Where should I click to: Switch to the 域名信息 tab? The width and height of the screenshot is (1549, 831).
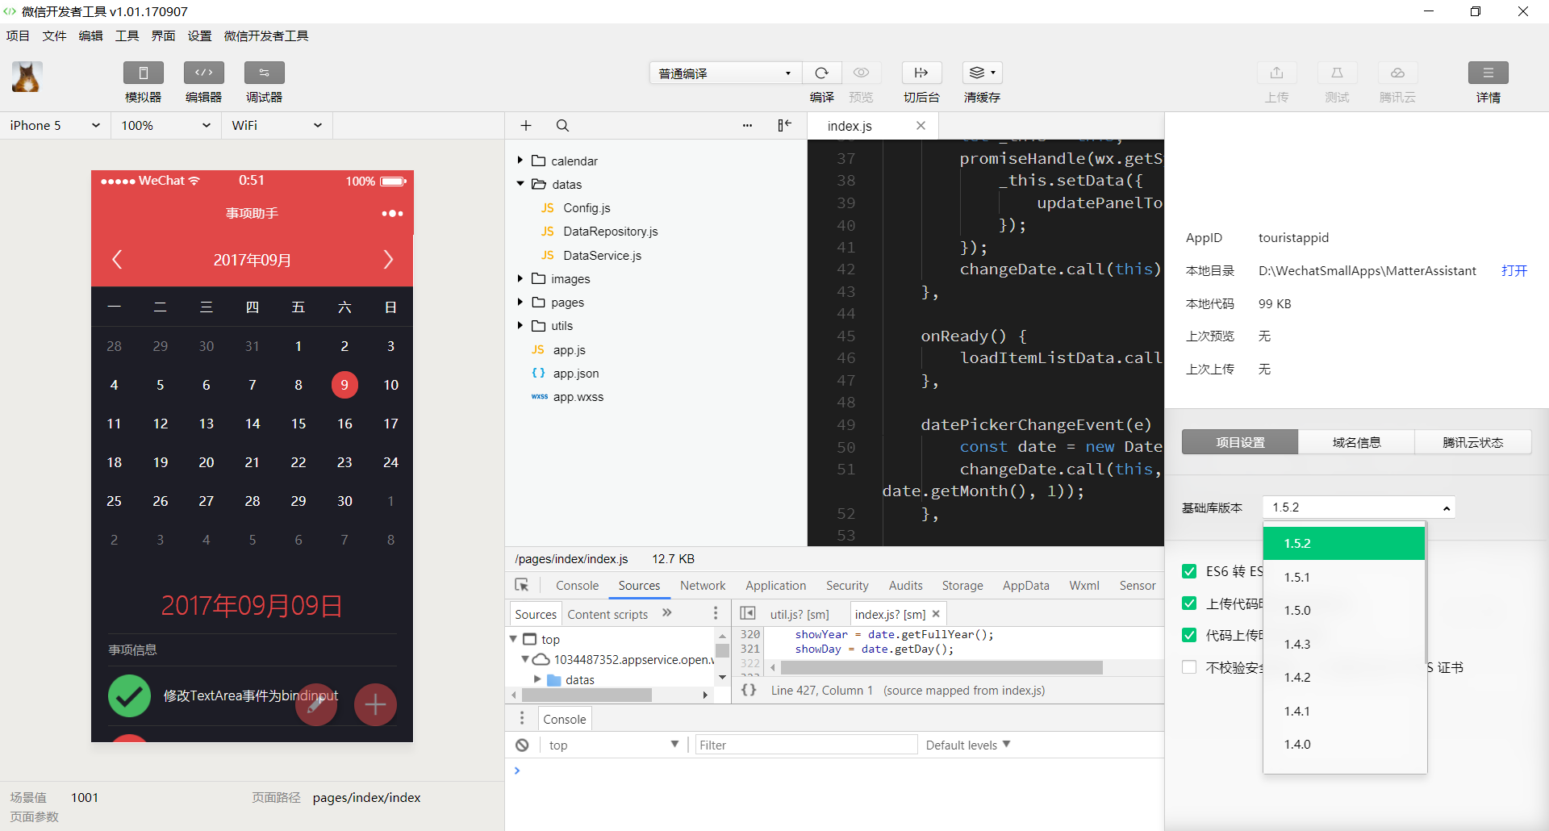pyautogui.click(x=1356, y=442)
